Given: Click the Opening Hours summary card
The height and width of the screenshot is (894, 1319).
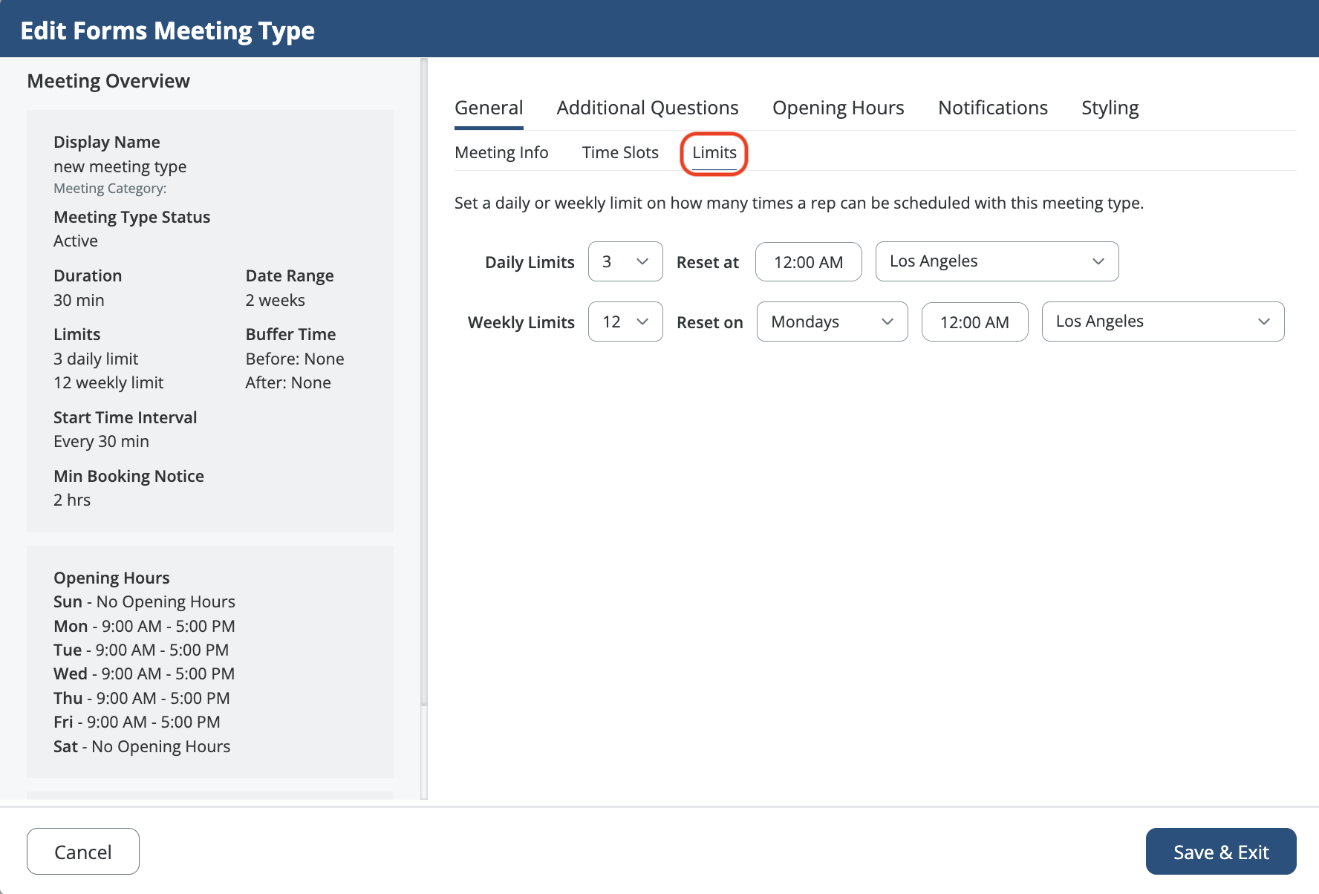Looking at the screenshot, I should (210, 662).
